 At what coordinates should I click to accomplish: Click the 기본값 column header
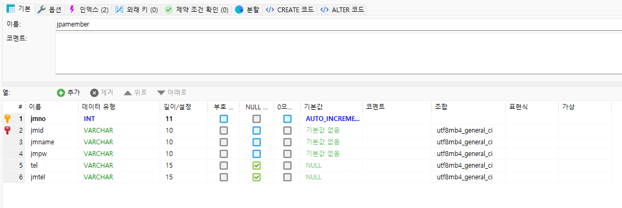331,107
